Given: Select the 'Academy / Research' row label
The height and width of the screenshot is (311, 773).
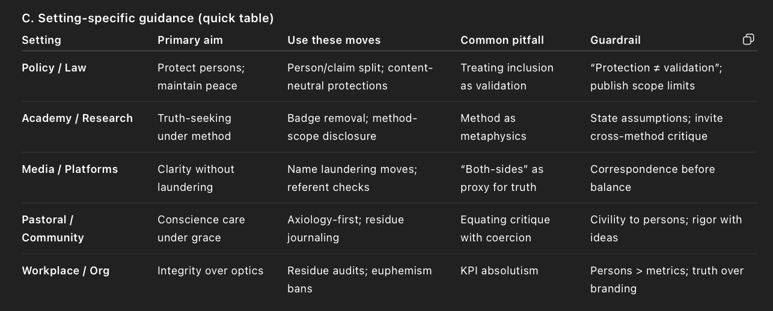Looking at the screenshot, I should coord(77,118).
